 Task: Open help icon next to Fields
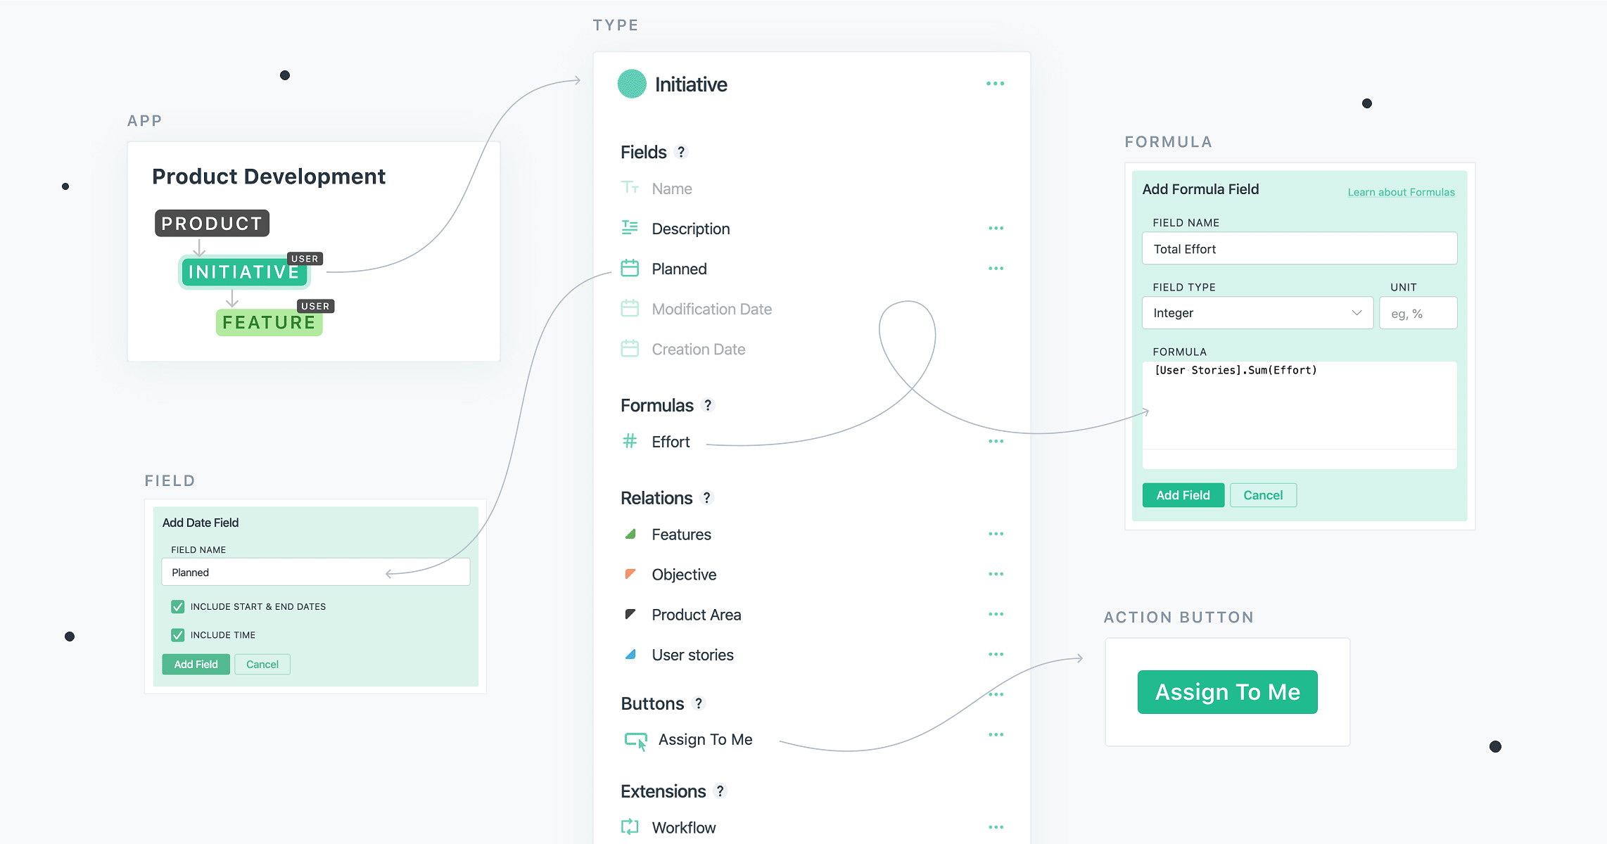(x=680, y=152)
